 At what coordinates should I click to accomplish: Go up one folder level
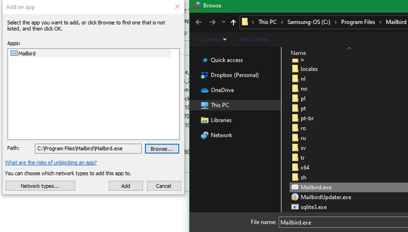[x=233, y=22]
